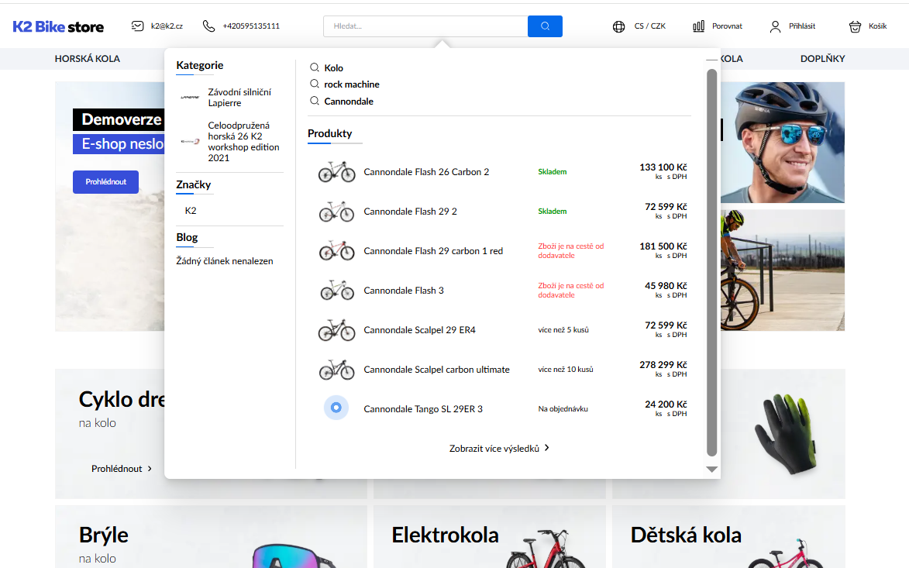Click the scrollbar down arrow
Viewport: 909px width, 568px height.
tap(712, 470)
